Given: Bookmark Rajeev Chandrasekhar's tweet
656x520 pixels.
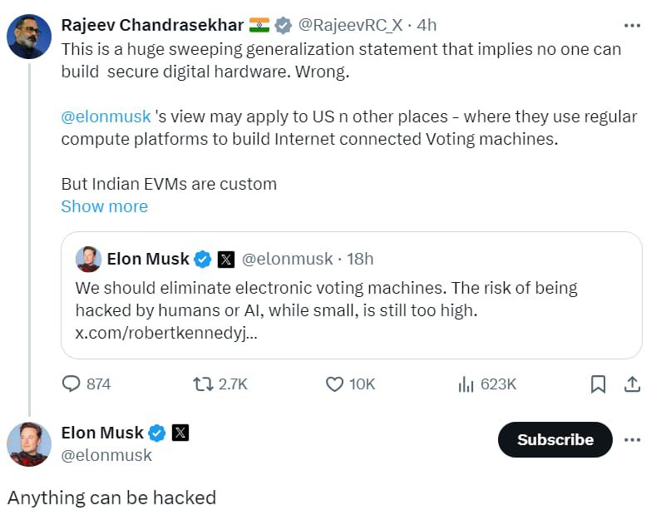Looking at the screenshot, I should (598, 384).
